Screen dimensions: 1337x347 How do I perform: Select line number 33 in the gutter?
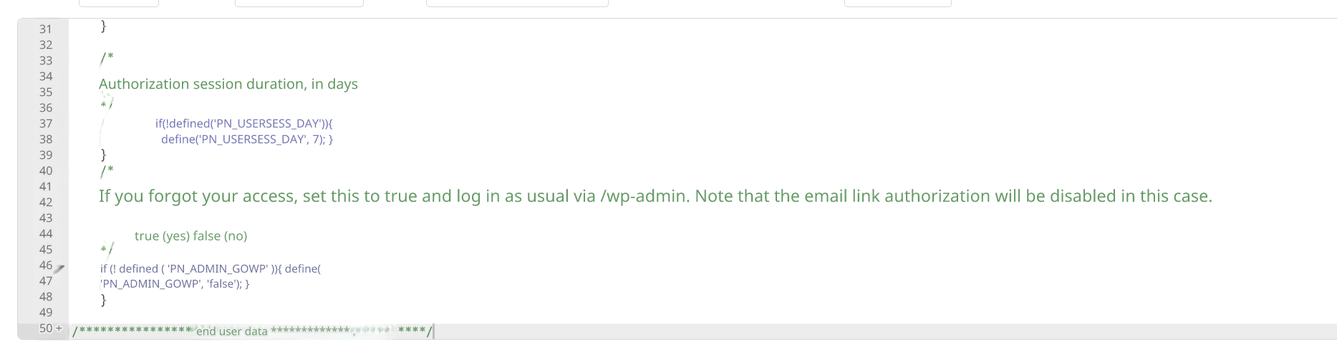(46, 61)
